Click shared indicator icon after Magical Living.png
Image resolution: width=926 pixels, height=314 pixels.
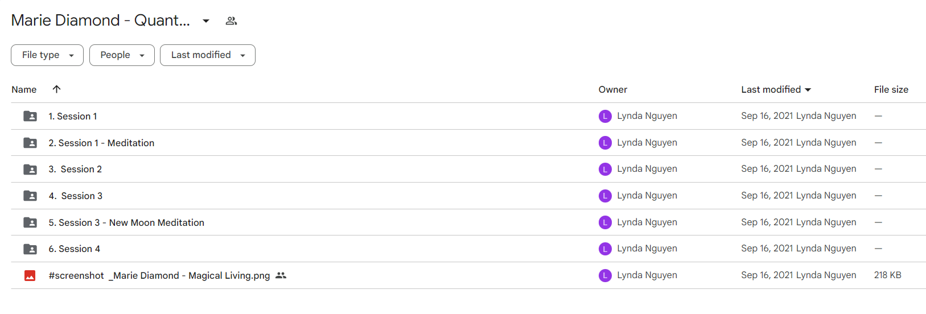(281, 275)
